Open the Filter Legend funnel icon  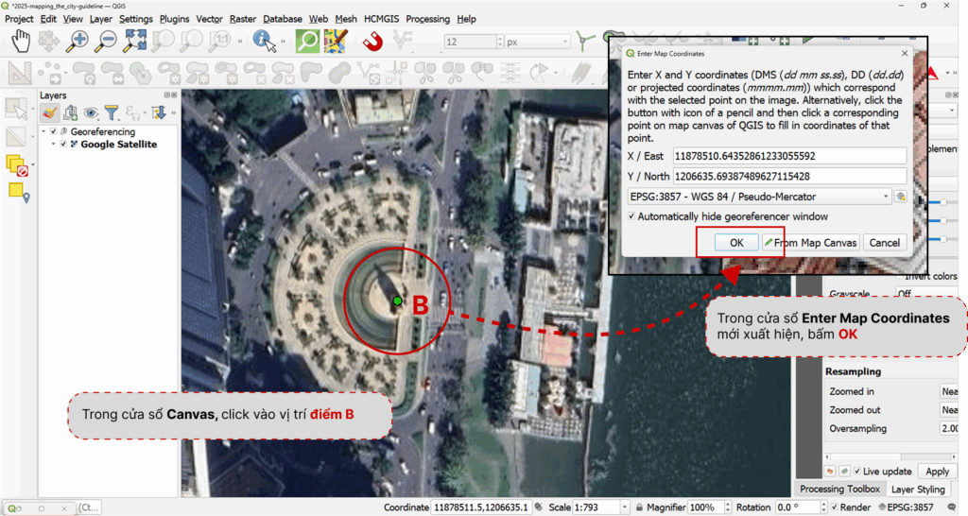[x=112, y=112]
